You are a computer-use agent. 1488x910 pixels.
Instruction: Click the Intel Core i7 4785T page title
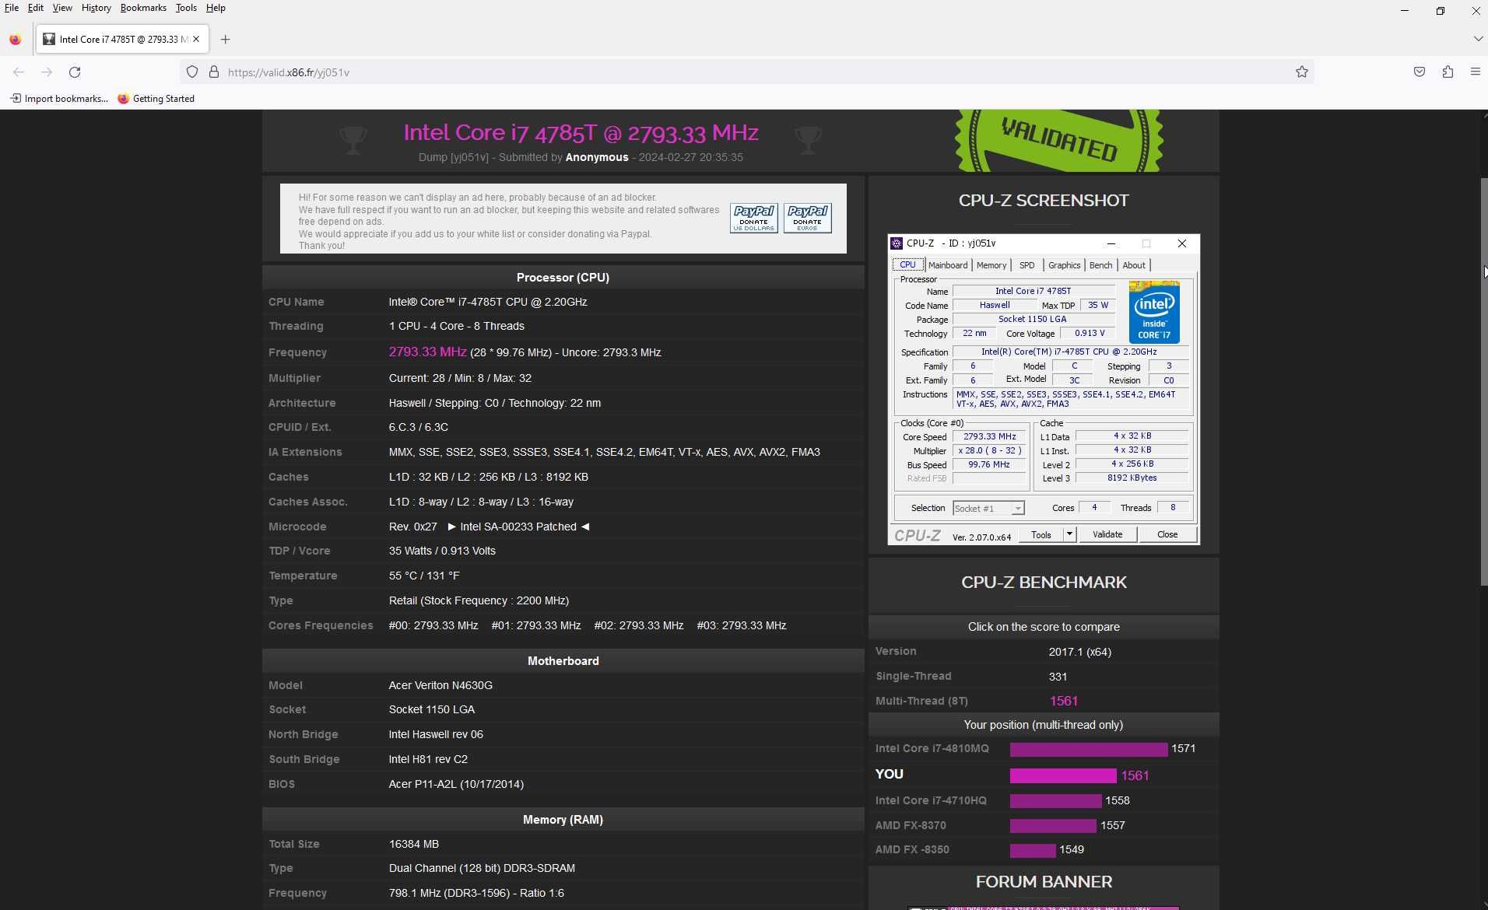point(581,132)
